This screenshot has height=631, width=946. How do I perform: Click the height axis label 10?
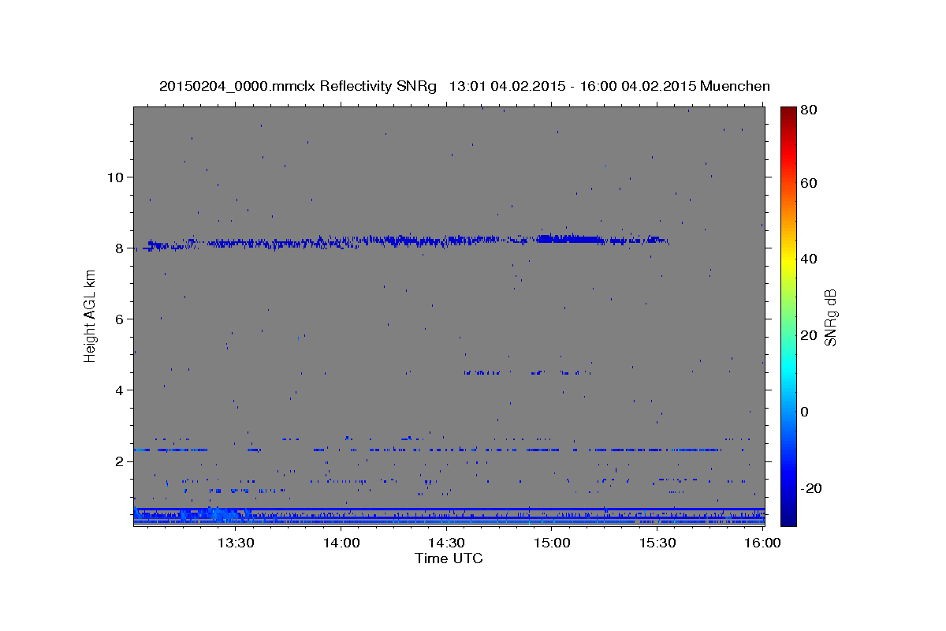pyautogui.click(x=114, y=177)
